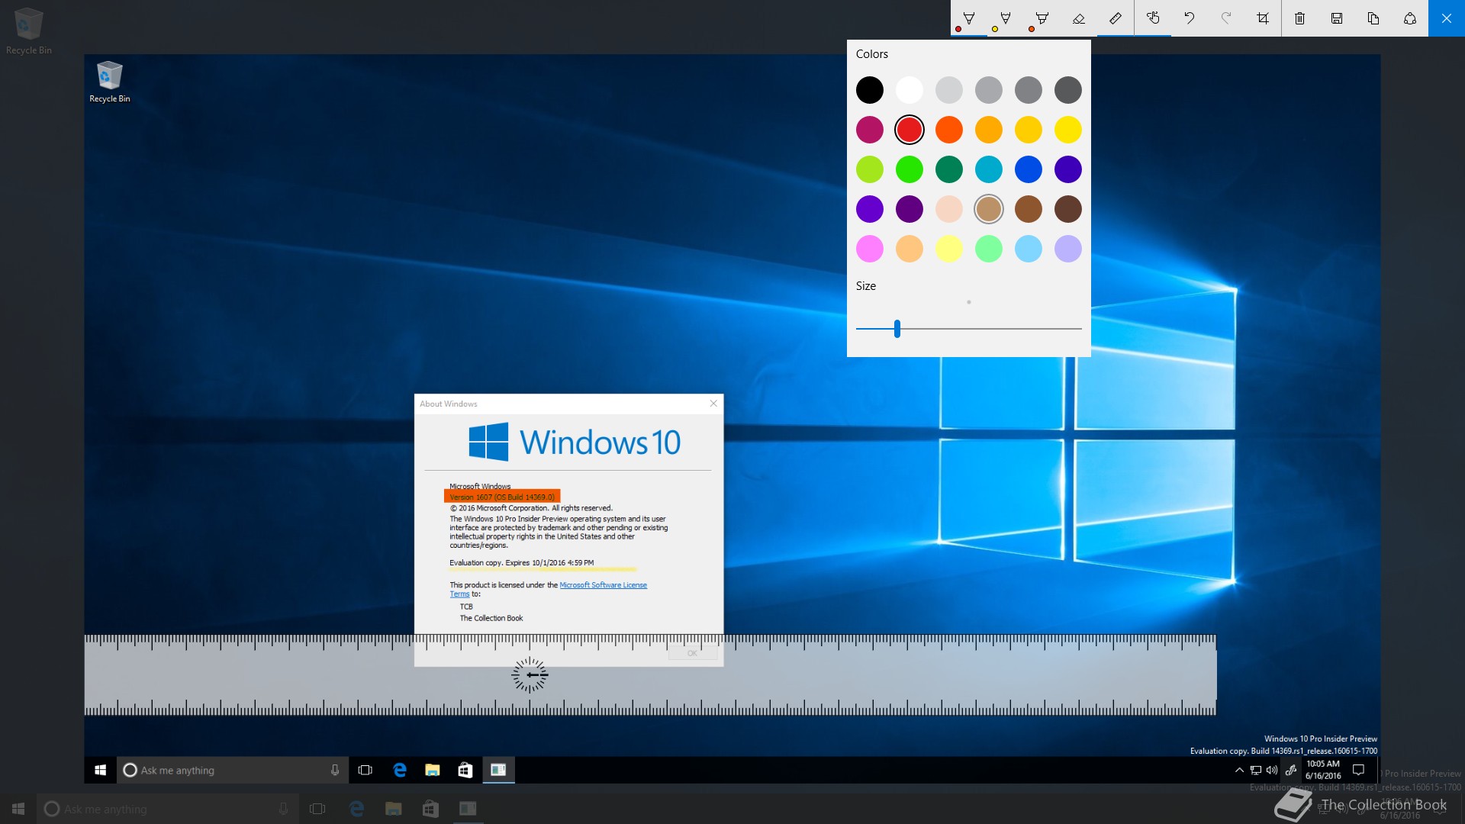Select the royal blue swatch
This screenshot has height=824, width=1465.
(1029, 169)
